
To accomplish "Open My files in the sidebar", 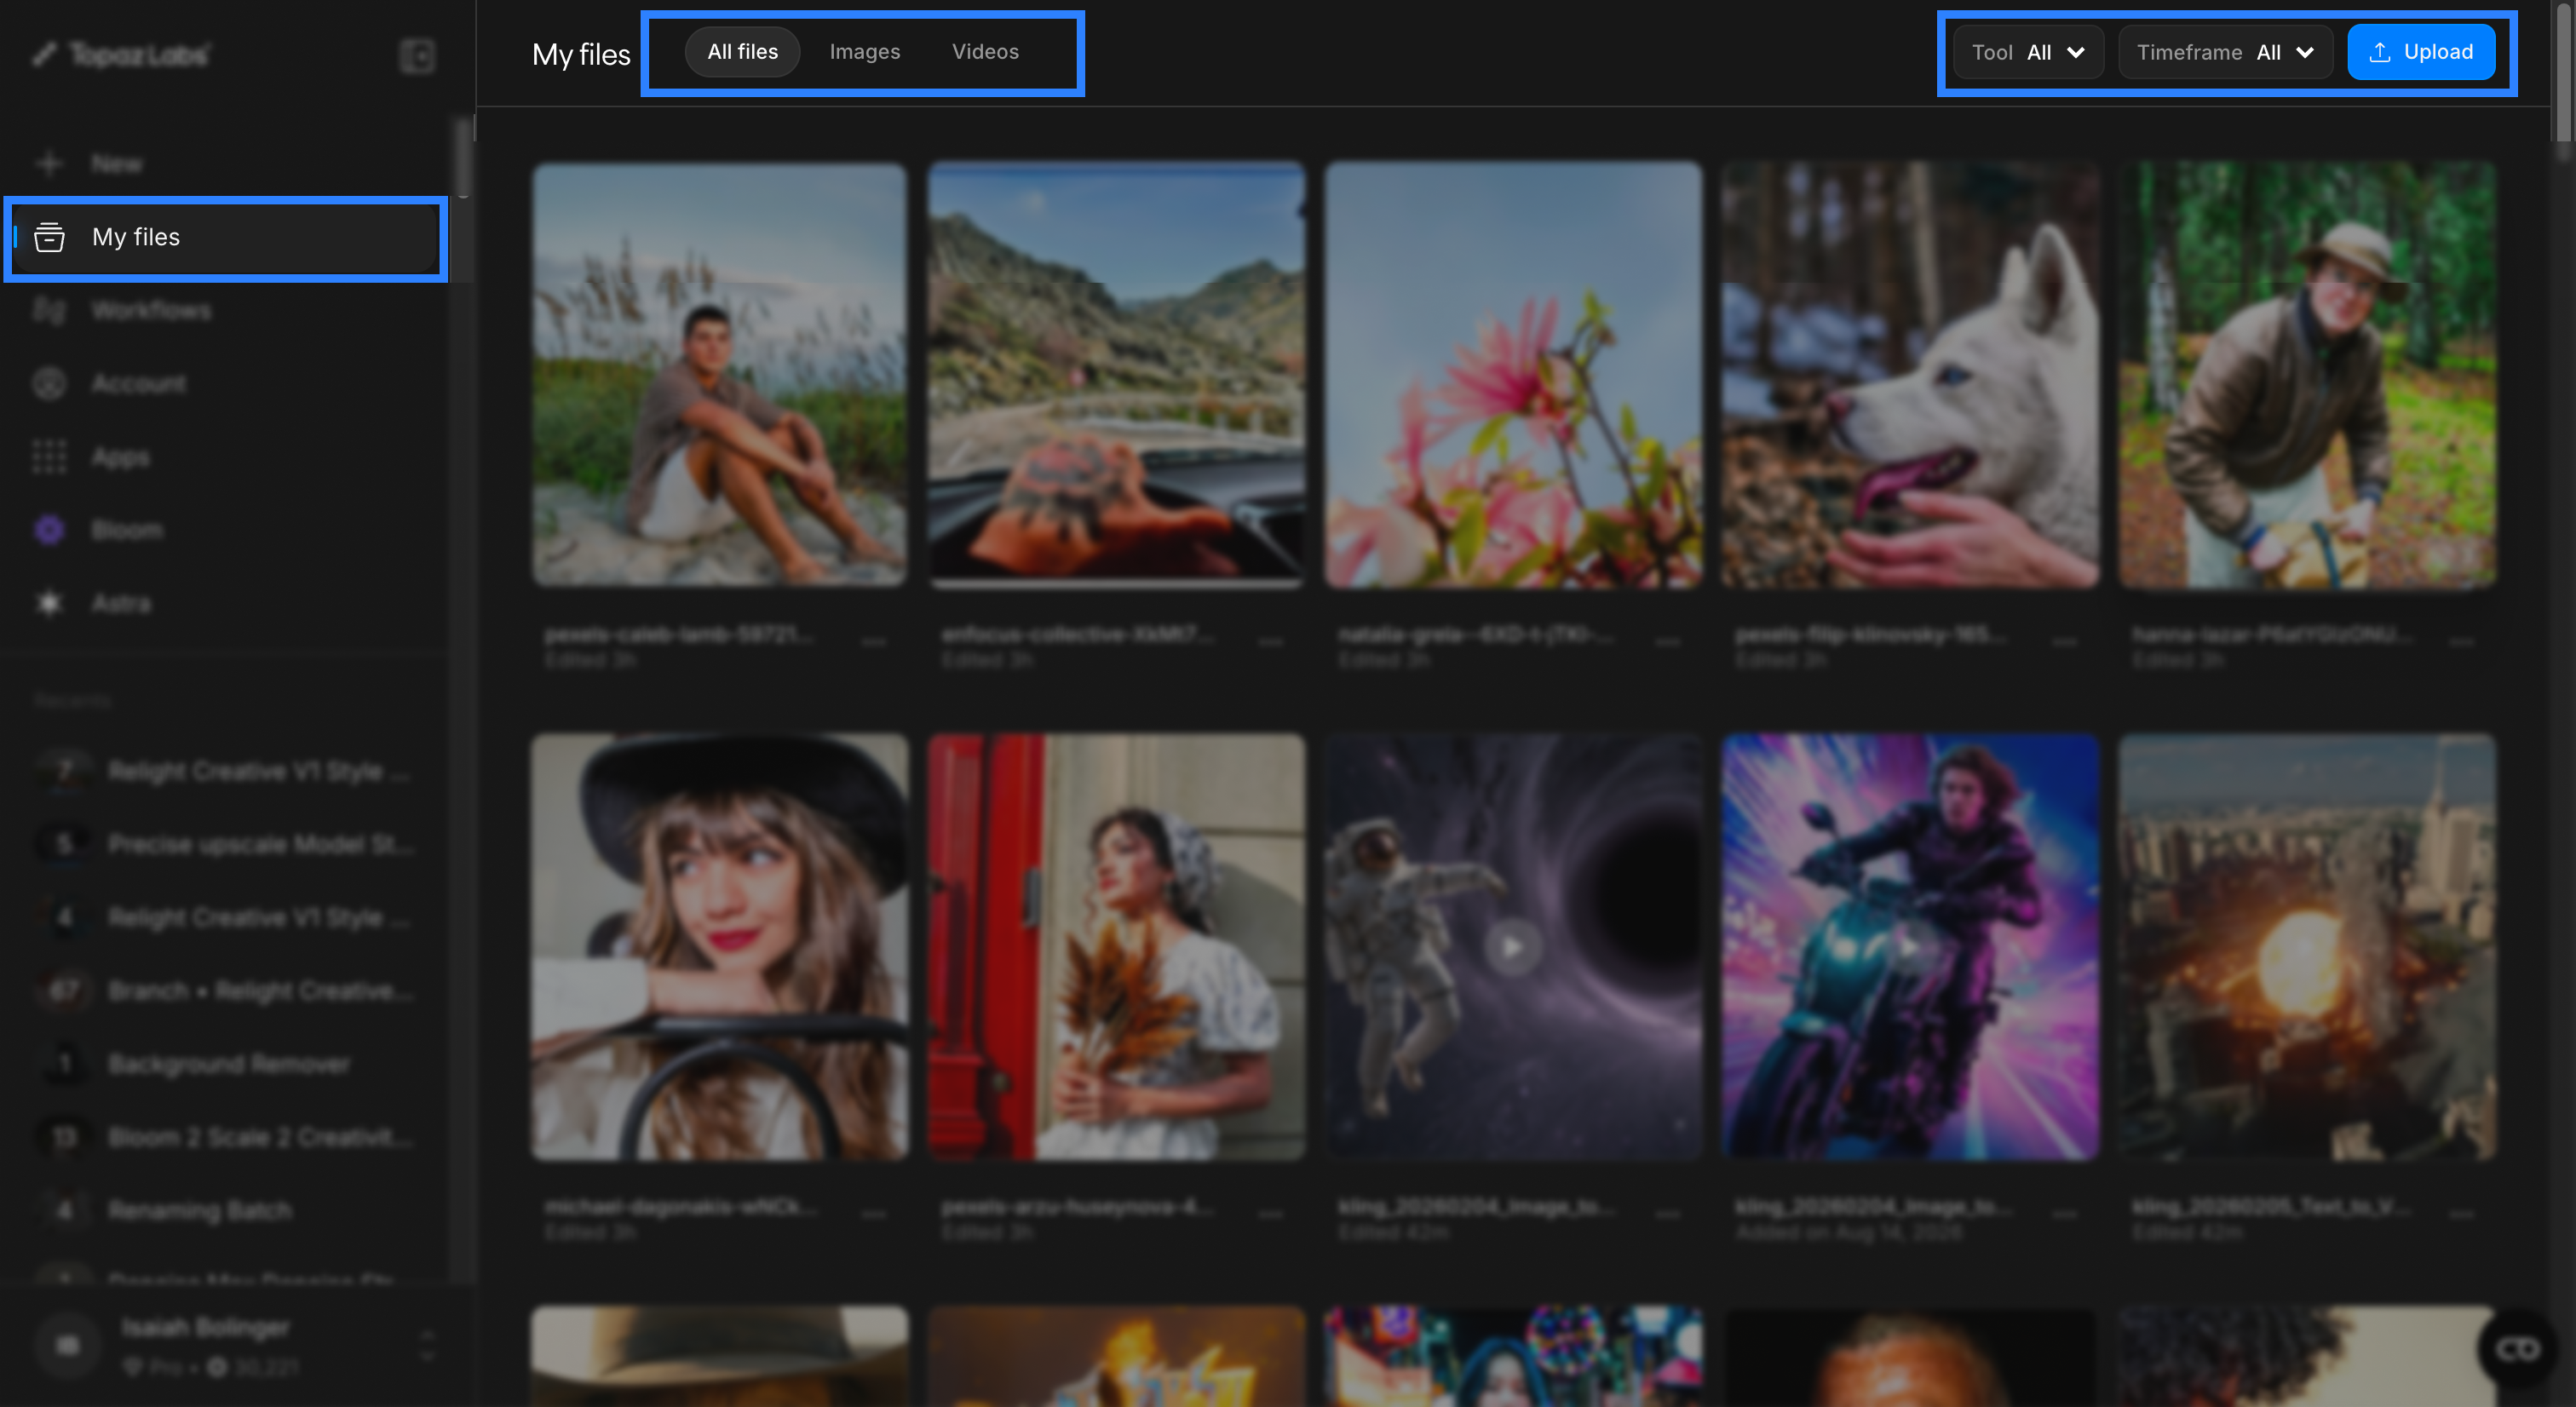I will [226, 237].
